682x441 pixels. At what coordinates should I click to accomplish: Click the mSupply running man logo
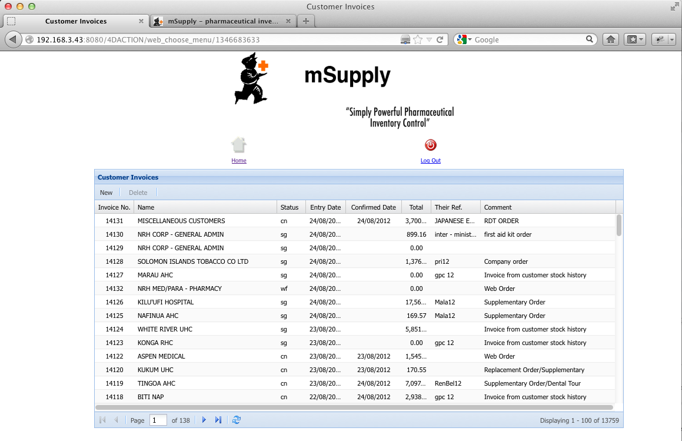coord(251,78)
